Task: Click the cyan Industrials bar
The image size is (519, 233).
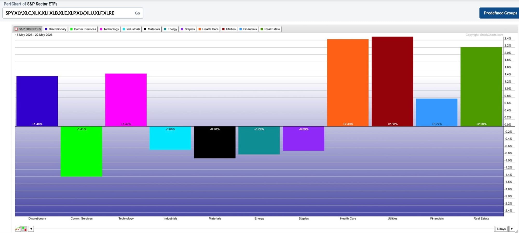Action: 170,138
